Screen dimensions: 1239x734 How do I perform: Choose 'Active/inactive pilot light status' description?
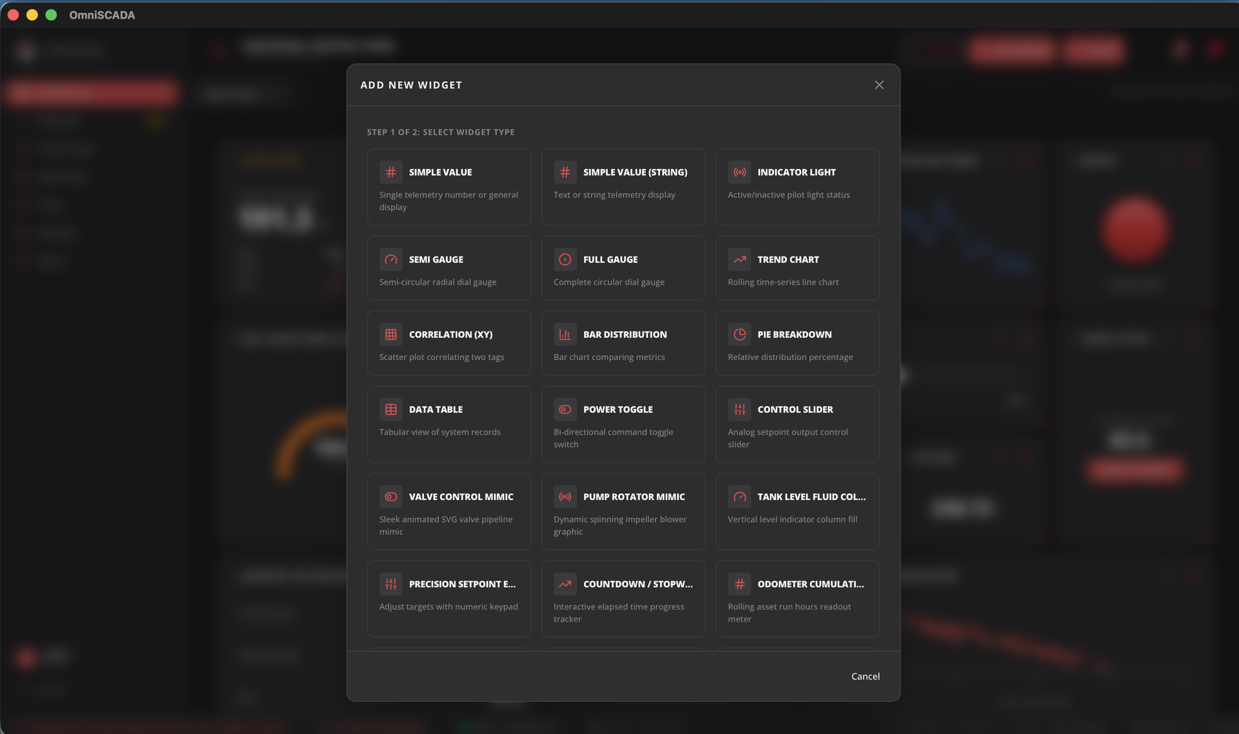789,195
